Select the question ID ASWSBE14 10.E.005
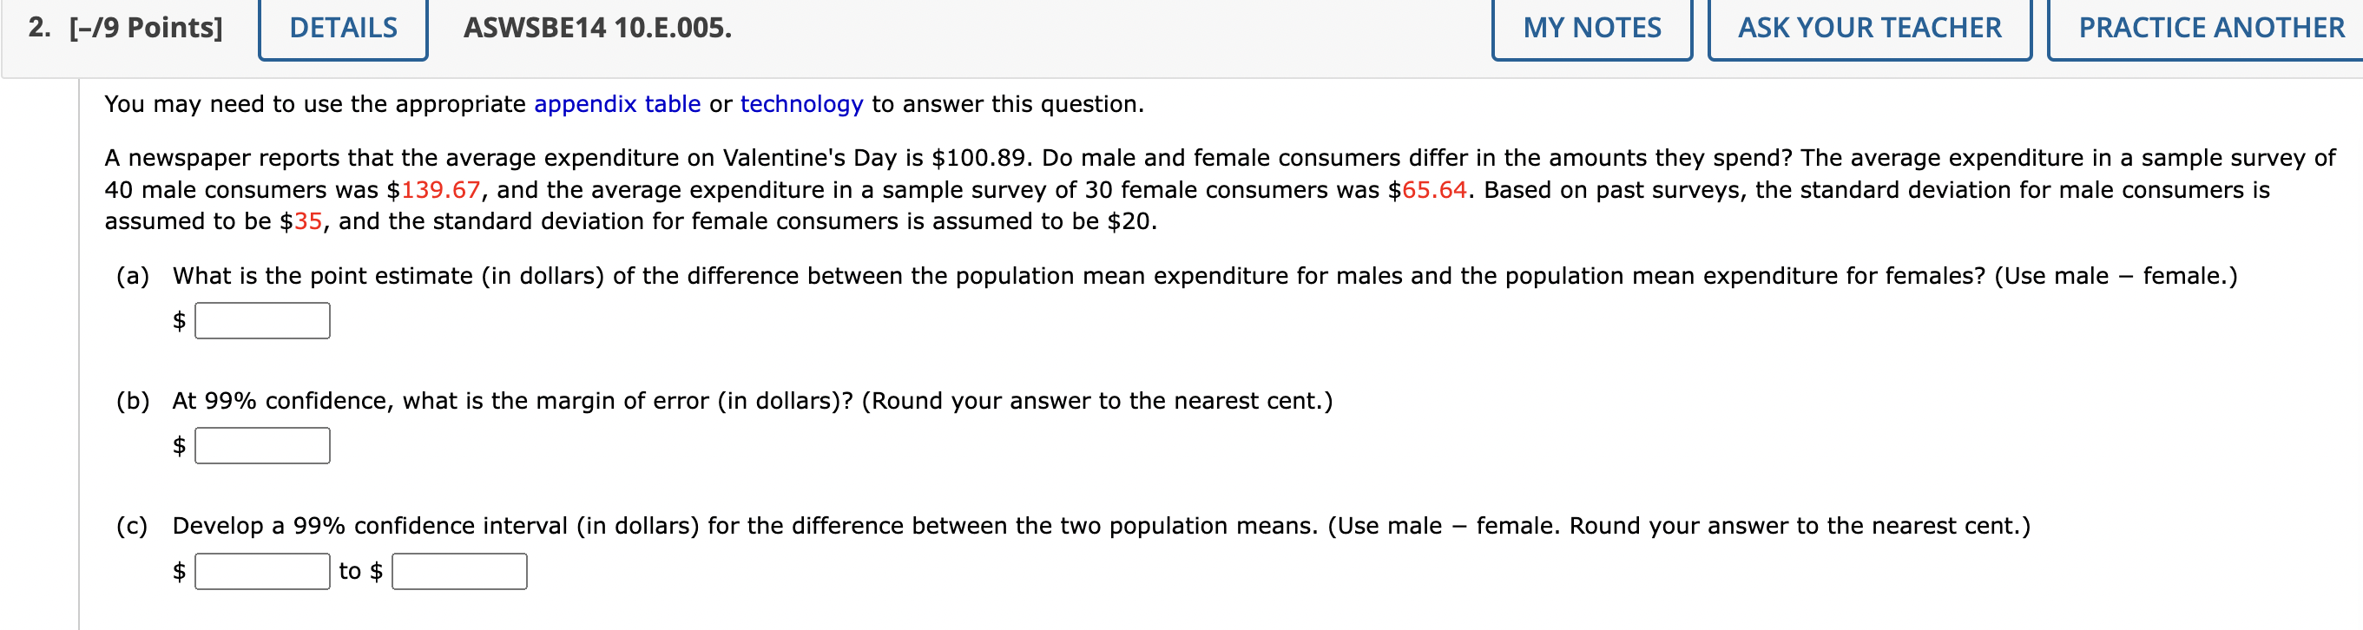 [x=596, y=28]
